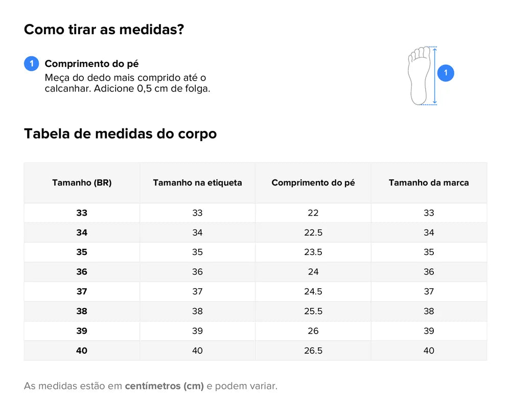Click the bold 'centímetros (cm)' text in the footnote
This screenshot has width=511, height=415.
click(x=164, y=386)
